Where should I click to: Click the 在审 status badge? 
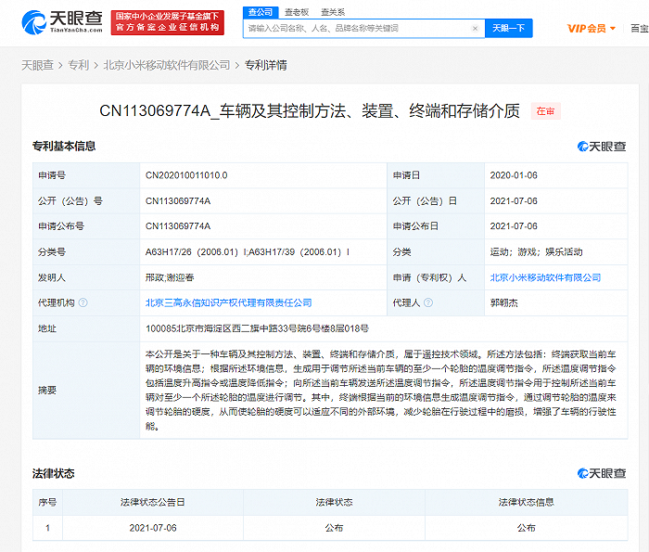coord(545,111)
